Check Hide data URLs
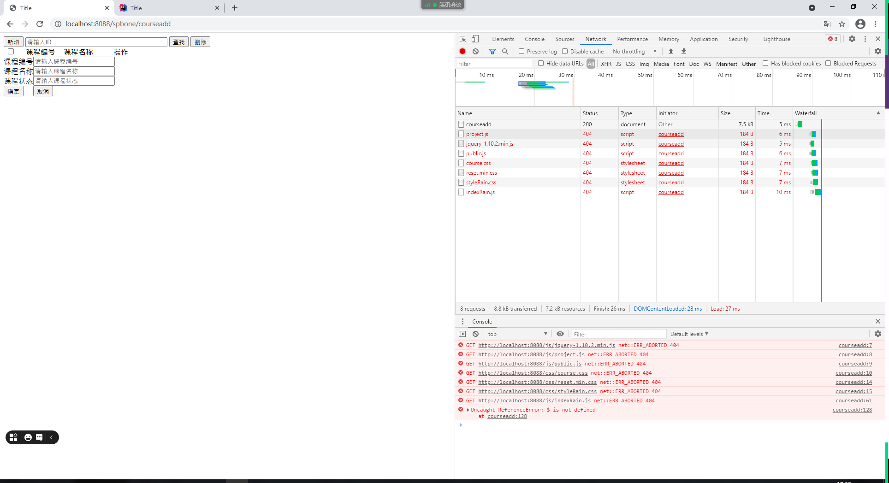 point(540,63)
